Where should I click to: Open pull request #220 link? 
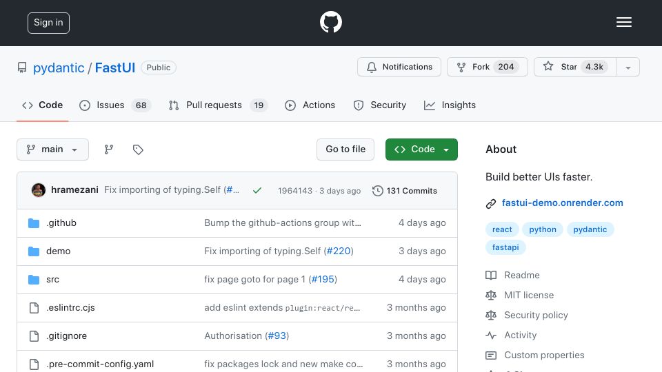click(339, 251)
